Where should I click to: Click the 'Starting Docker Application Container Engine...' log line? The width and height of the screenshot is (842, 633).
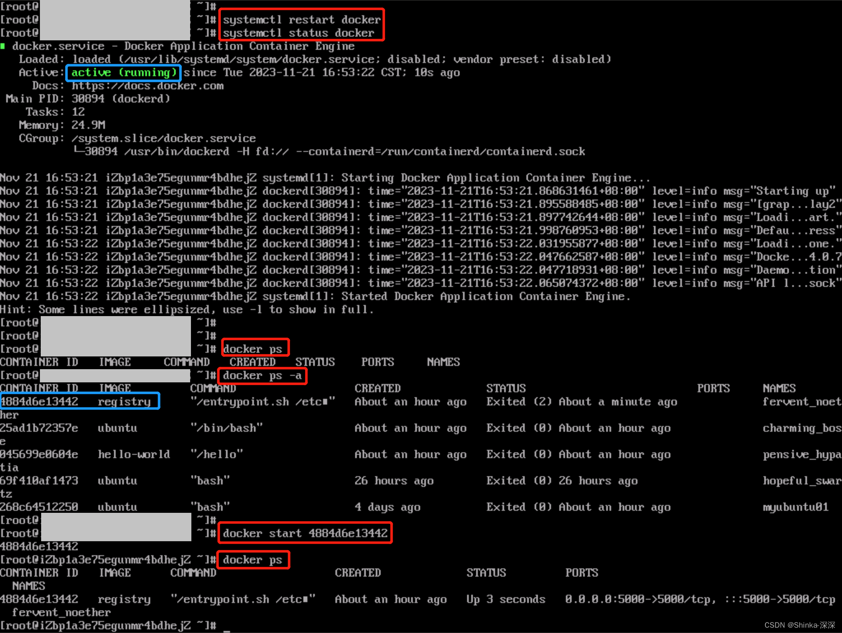325,178
